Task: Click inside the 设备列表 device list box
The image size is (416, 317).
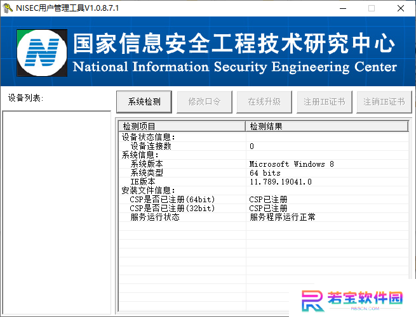Action: [57, 212]
